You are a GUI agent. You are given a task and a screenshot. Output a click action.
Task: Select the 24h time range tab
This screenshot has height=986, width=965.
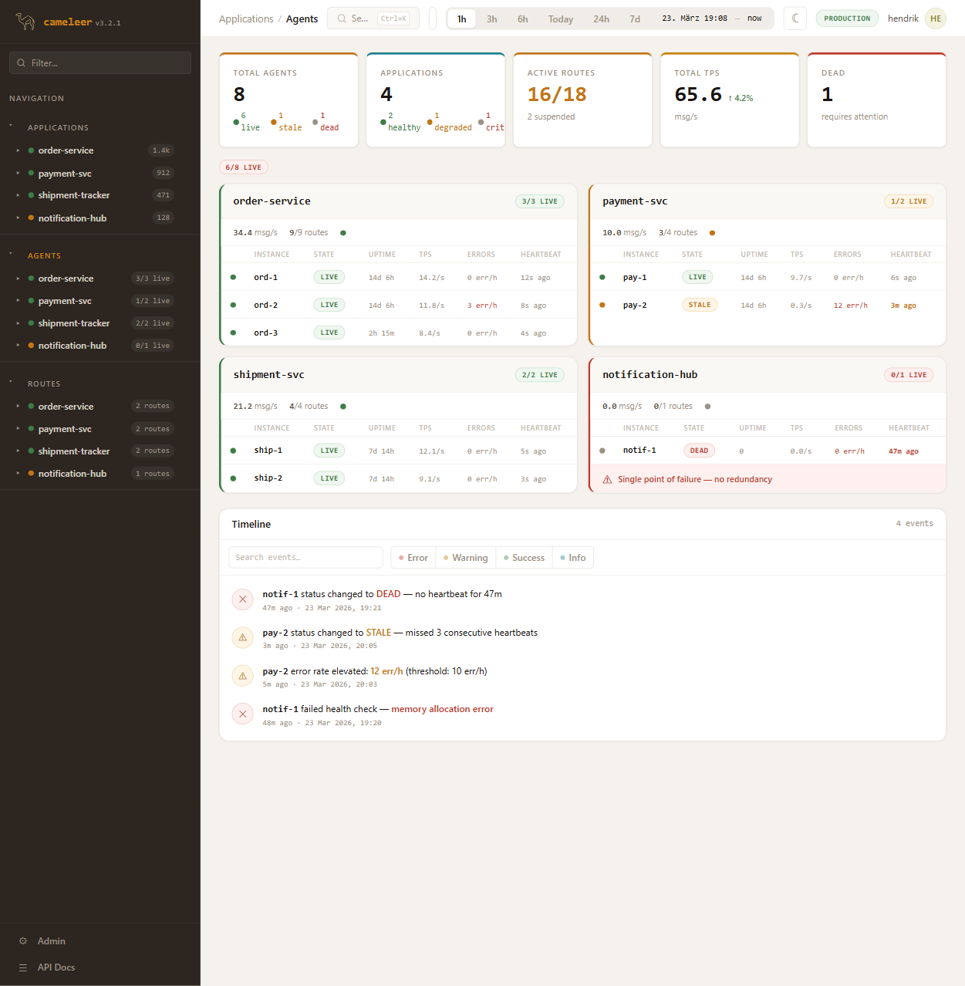click(x=601, y=19)
